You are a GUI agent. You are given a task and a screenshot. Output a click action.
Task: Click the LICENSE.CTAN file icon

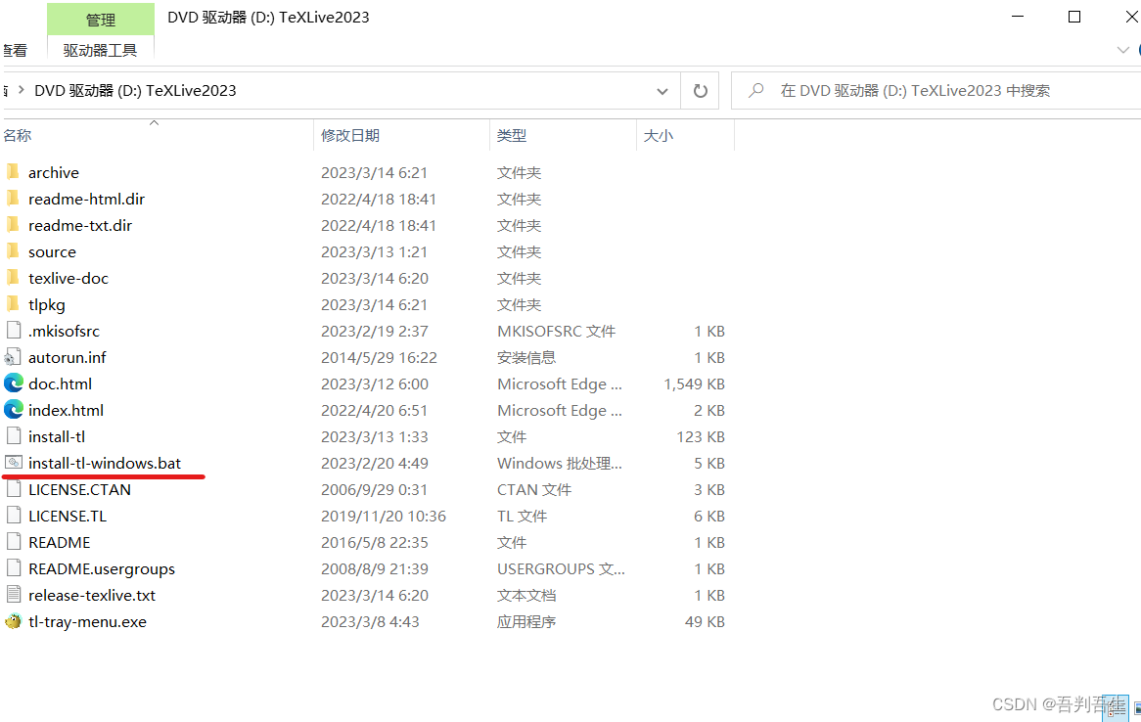pos(14,489)
